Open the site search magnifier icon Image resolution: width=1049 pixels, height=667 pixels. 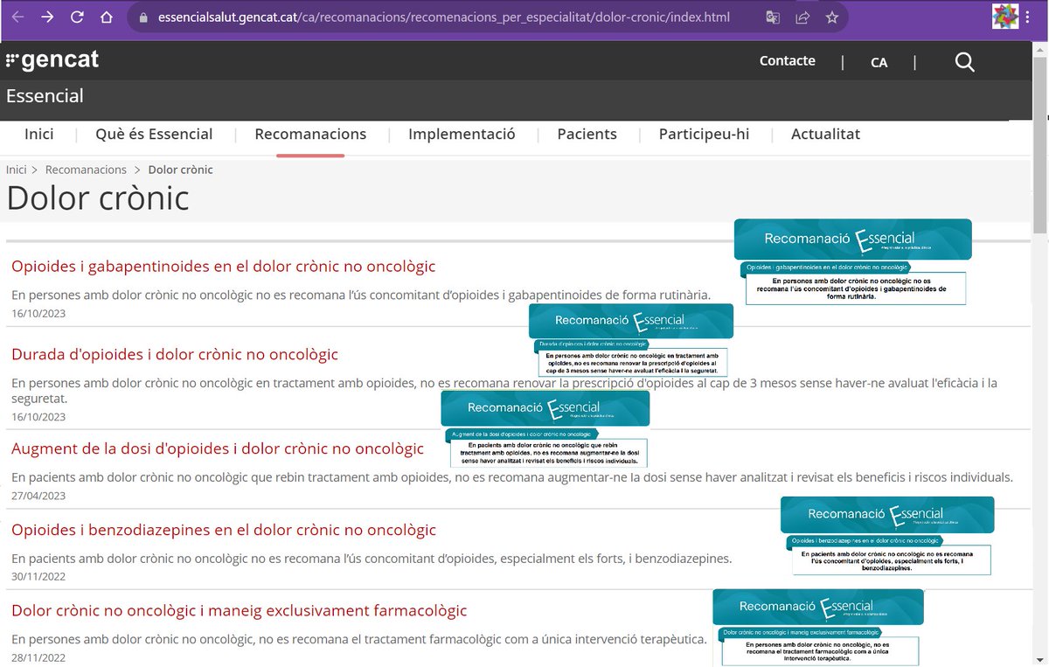click(x=964, y=61)
